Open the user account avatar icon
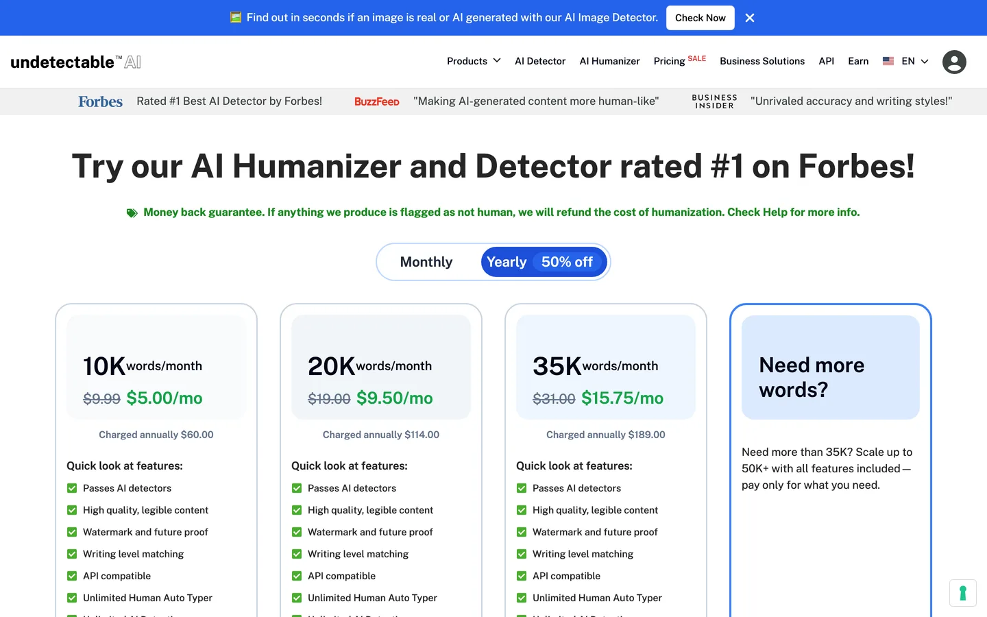The height and width of the screenshot is (617, 987). (x=954, y=62)
